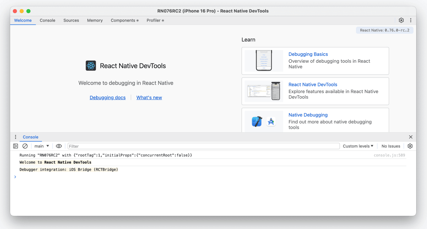The height and width of the screenshot is (229, 427).
Task: Click the console.js:589 source link
Action: pos(389,155)
